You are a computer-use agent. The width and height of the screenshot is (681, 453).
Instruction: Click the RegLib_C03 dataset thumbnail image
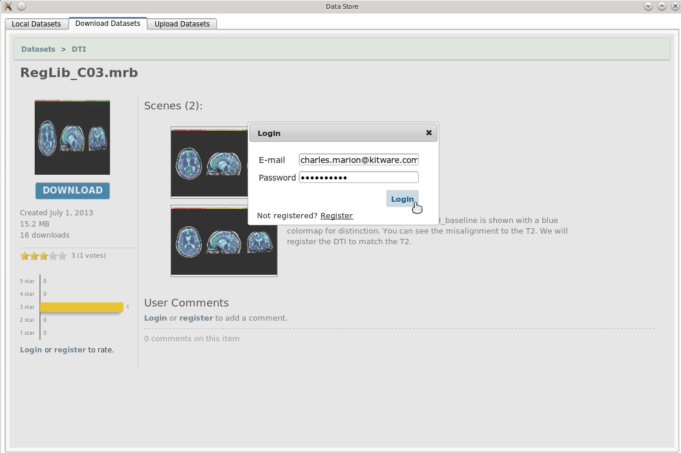[72, 137]
